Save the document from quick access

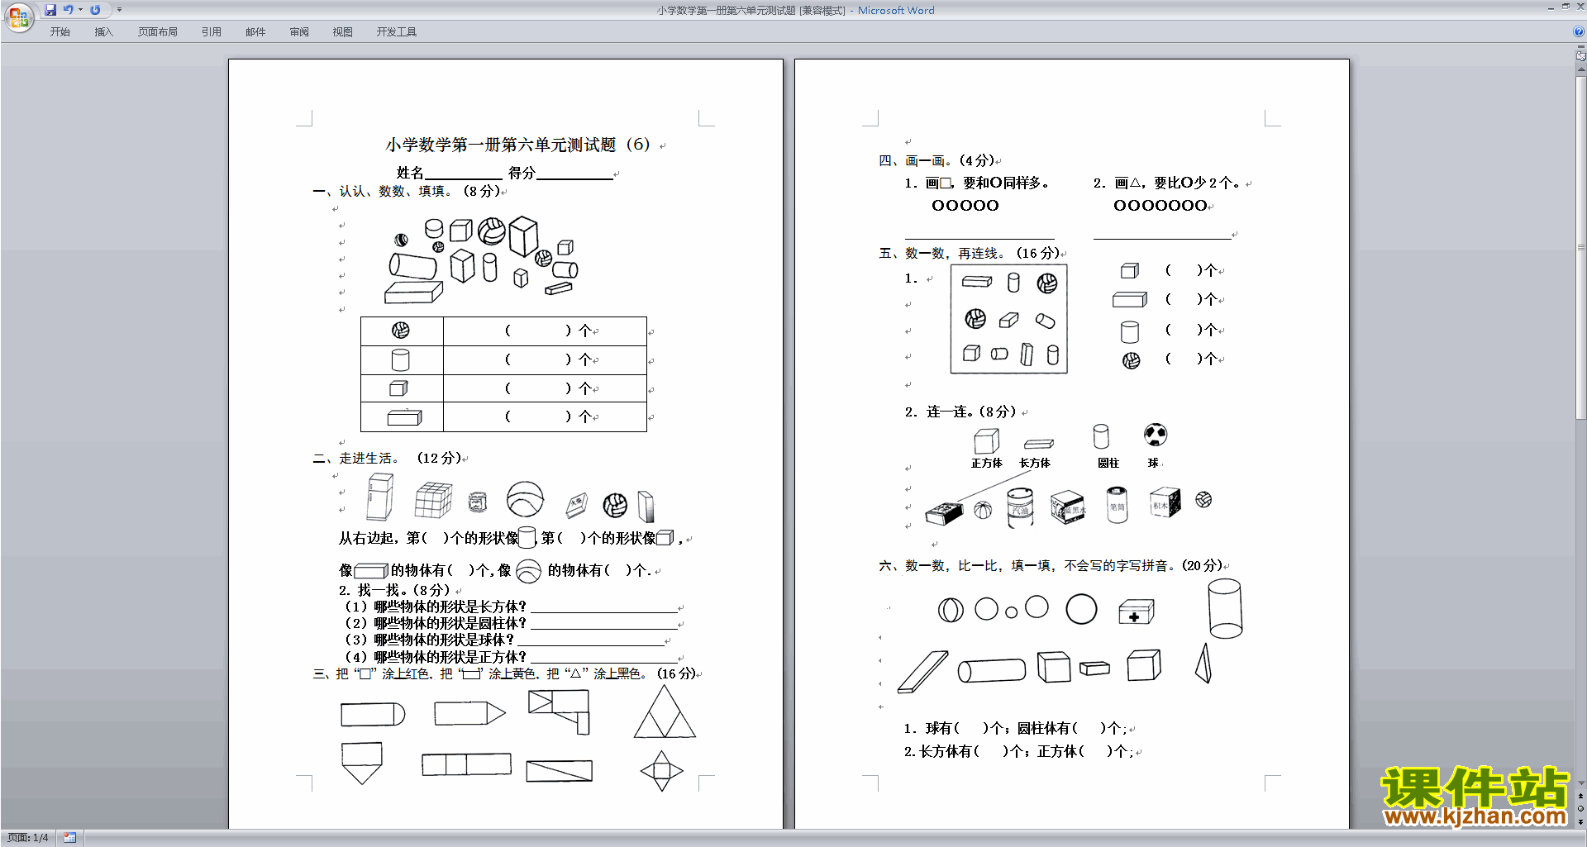click(x=50, y=10)
